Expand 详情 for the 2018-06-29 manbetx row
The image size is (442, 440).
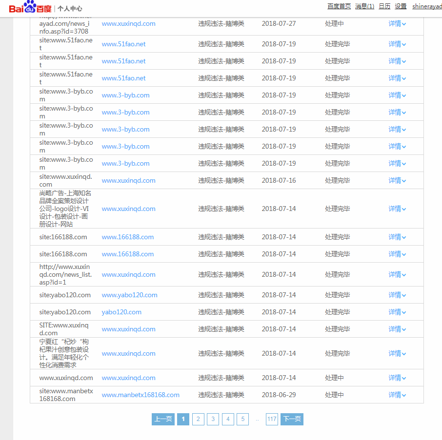(x=397, y=395)
